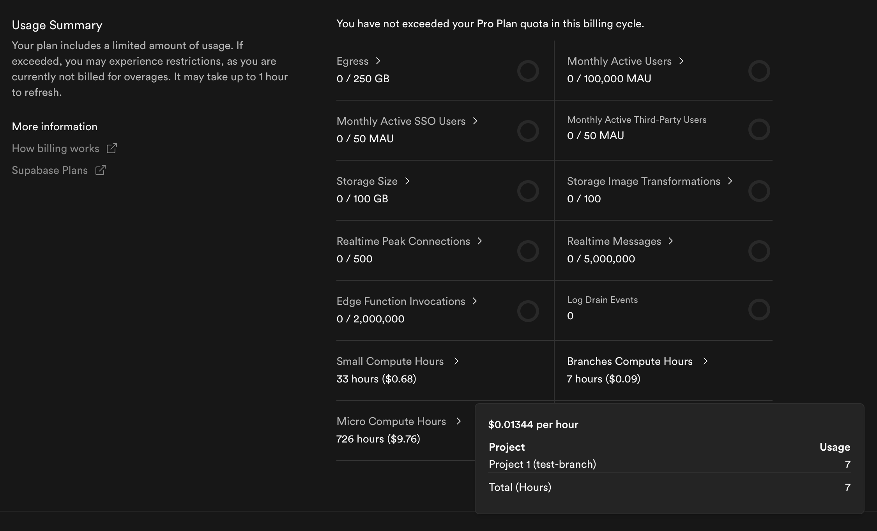The height and width of the screenshot is (531, 877).
Task: Open the Micro Compute Hours chevron
Action: (x=458, y=421)
